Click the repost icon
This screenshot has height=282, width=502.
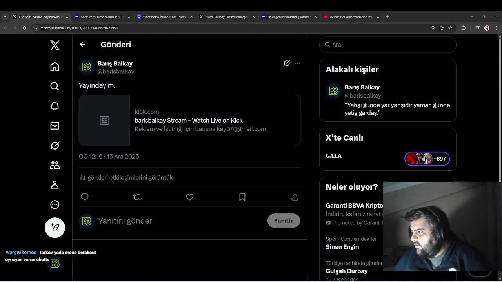coord(137,197)
